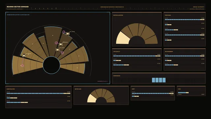The height and width of the screenshot is (119, 211).
Task: Click the Bearing Sector Command title
Action: coord(17,7)
